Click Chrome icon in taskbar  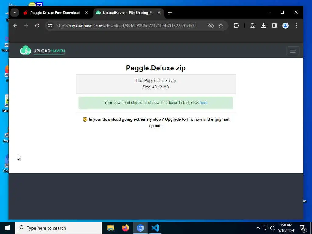tap(140, 228)
